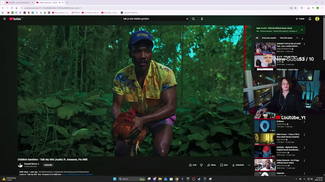Like the video with thumbs-up button

coord(192,165)
